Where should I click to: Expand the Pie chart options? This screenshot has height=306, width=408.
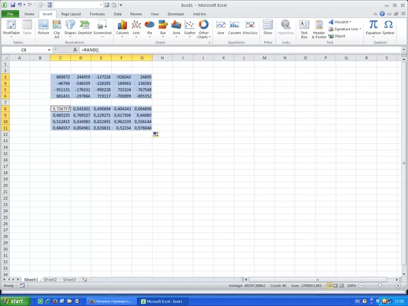(149, 28)
